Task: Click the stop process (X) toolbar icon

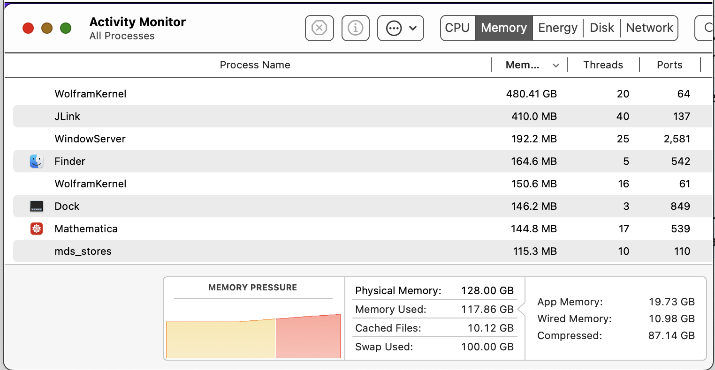Action: (319, 28)
